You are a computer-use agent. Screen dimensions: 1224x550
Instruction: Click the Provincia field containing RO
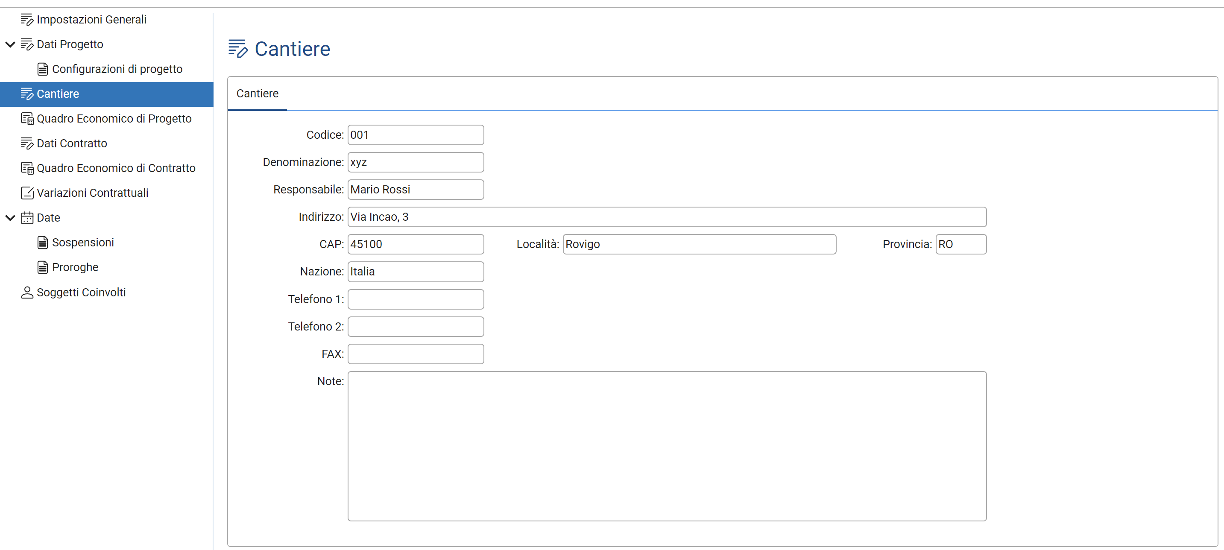(960, 244)
